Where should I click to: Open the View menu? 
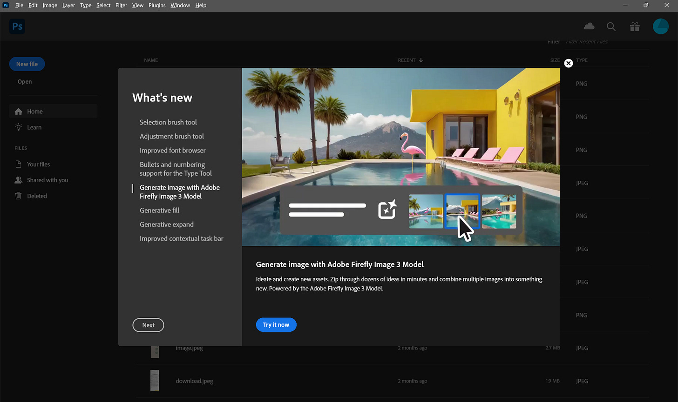138,6
